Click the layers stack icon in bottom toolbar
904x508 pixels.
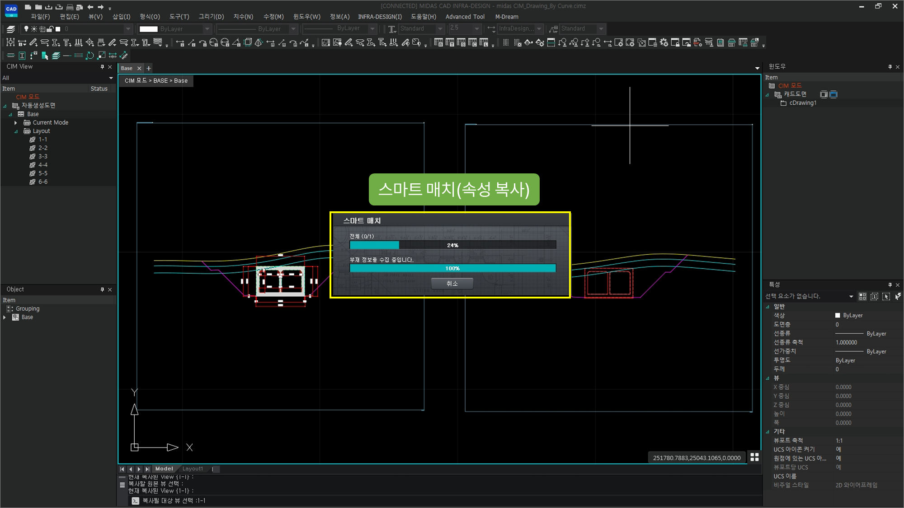[56, 56]
